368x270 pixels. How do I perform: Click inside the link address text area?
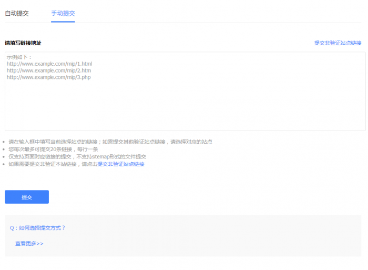coord(185,105)
